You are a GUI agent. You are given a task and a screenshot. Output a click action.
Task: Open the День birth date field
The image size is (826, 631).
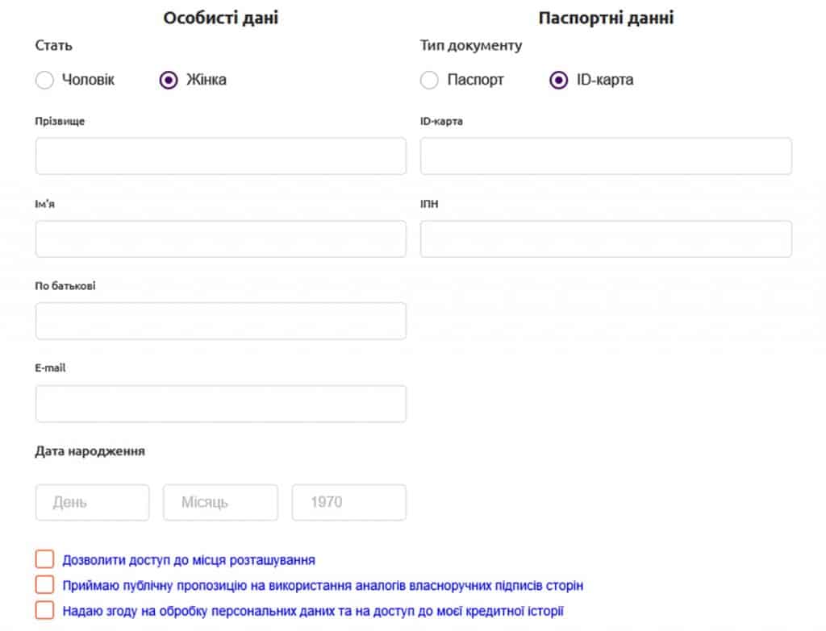click(92, 502)
